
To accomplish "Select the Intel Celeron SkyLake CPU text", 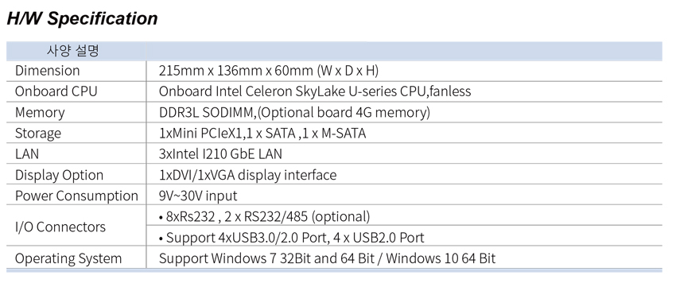I will coord(315,91).
